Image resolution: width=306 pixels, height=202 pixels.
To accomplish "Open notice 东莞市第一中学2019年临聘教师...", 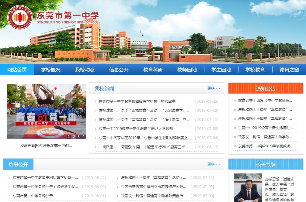I will click(x=266, y=146).
